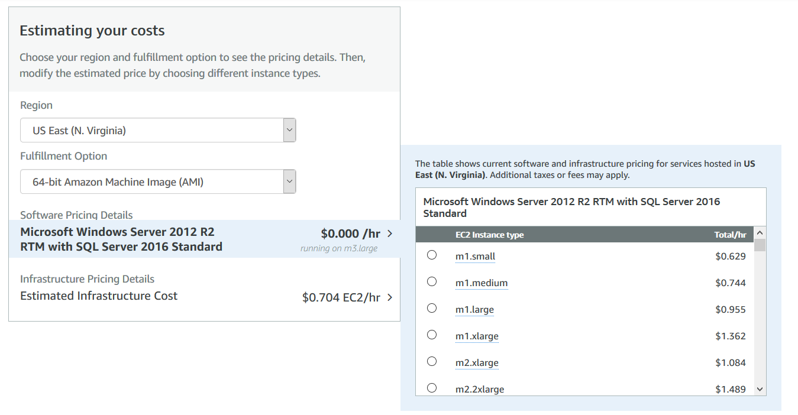Open the m1.medium instance type link
Image resolution: width=798 pixels, height=415 pixels.
[482, 283]
